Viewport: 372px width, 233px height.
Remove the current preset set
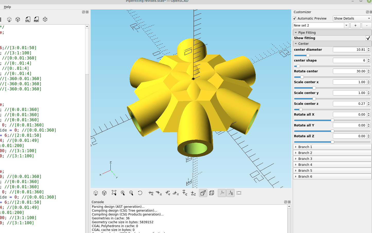(367, 25)
